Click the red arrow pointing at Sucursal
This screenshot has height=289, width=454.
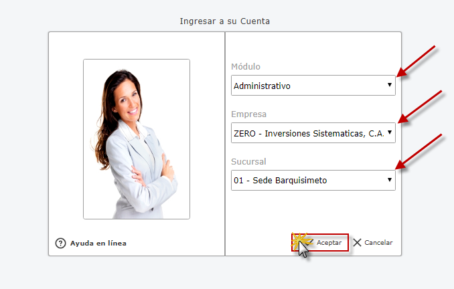419,152
